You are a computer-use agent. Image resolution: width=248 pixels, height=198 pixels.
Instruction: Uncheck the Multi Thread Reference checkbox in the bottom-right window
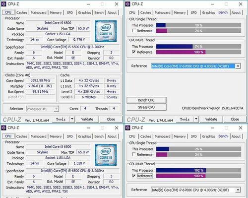[134, 176]
